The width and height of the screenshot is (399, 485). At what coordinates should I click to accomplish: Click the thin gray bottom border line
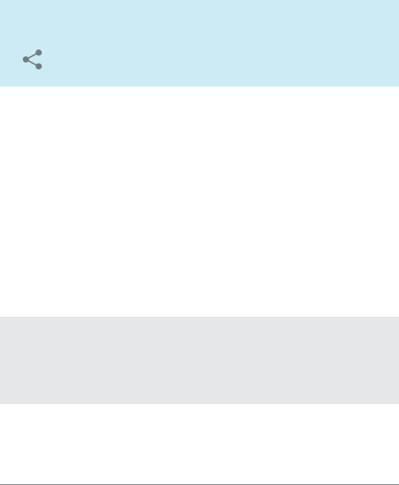click(x=199, y=484)
